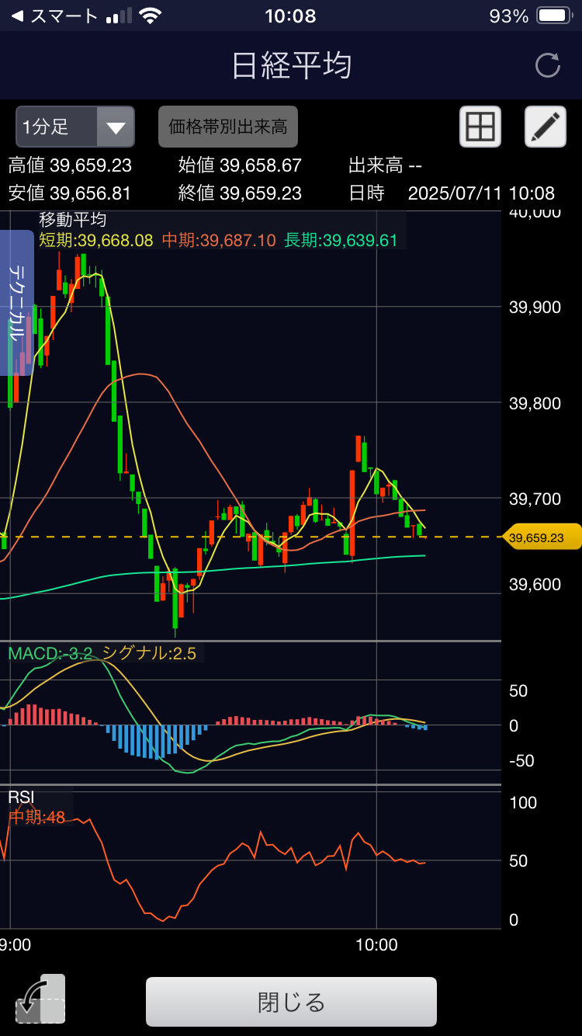Open the 1分足 timeframe dropdown
This screenshot has width=582, height=1036.
75,127
